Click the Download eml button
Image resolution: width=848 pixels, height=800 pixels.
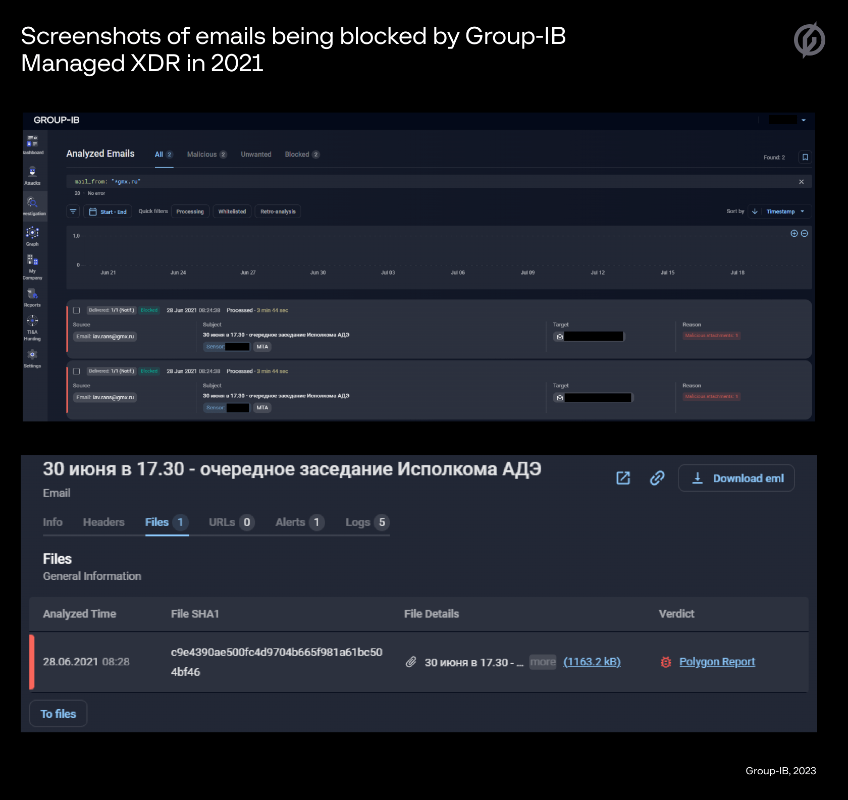(736, 478)
